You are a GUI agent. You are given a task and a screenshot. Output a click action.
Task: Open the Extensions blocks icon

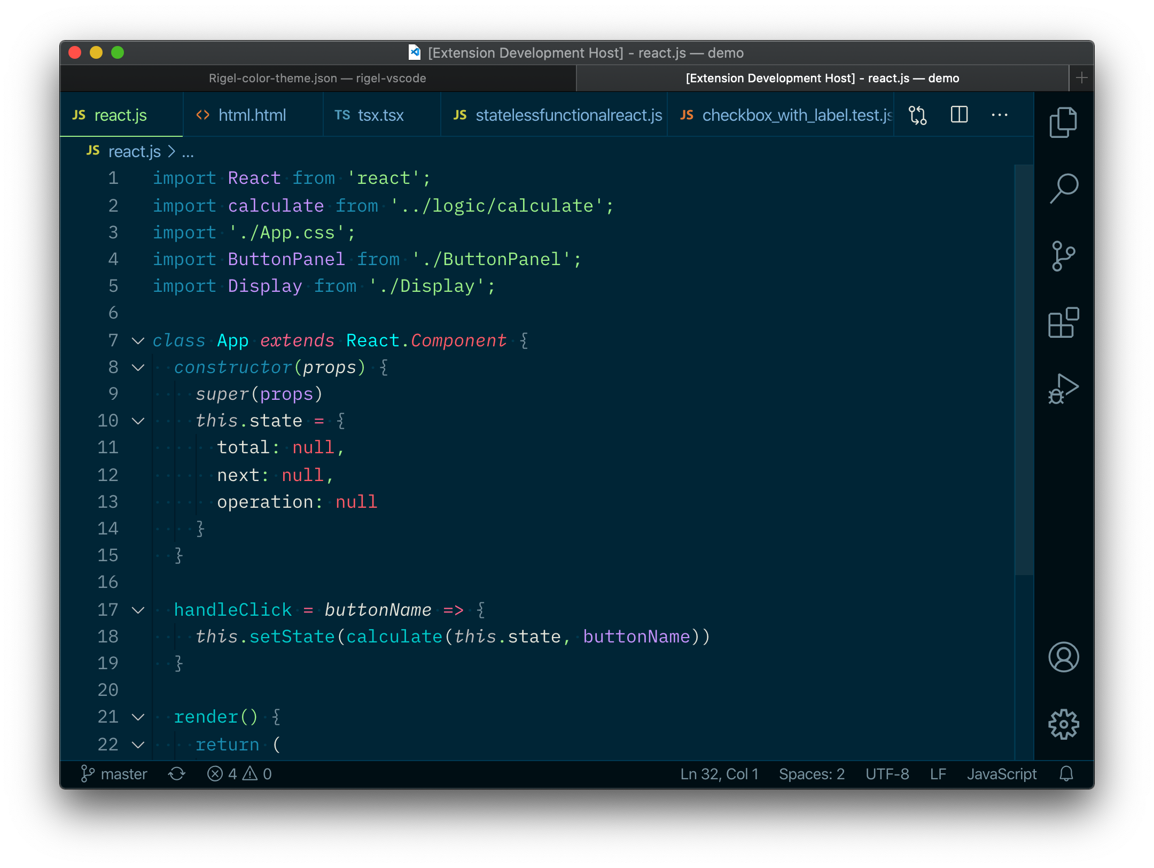pos(1063,322)
